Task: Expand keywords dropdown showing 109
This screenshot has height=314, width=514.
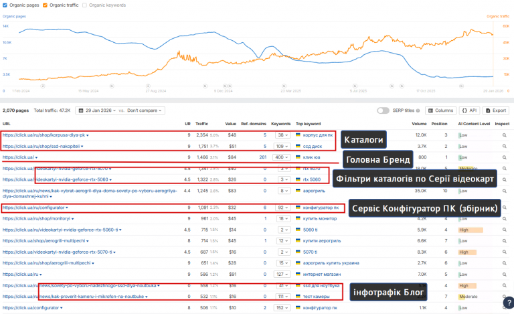Action: point(282,146)
